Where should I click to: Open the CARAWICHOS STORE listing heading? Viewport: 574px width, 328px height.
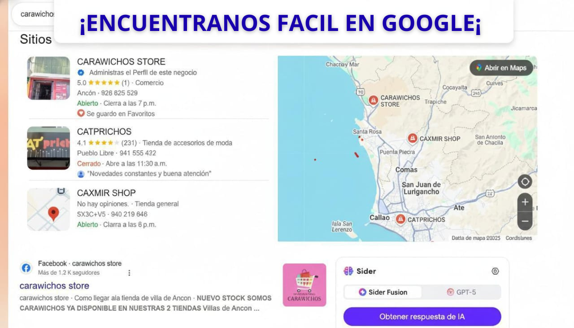tap(121, 61)
